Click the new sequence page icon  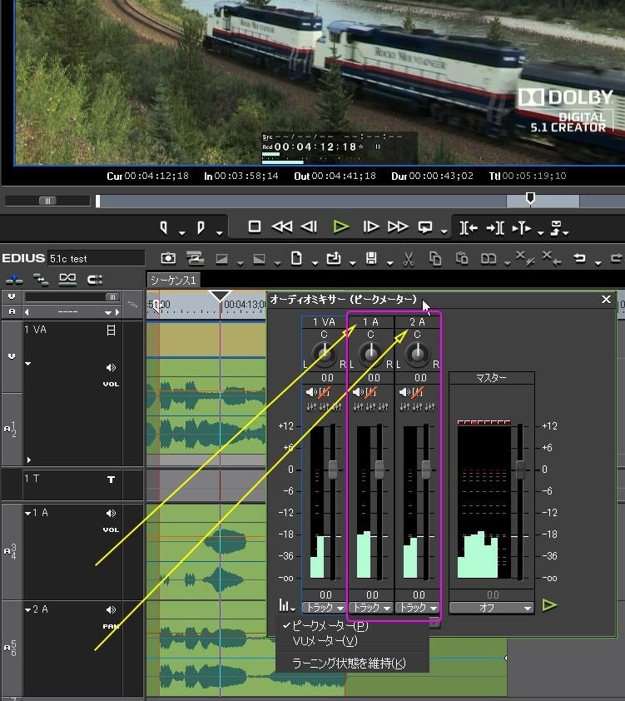click(x=296, y=258)
